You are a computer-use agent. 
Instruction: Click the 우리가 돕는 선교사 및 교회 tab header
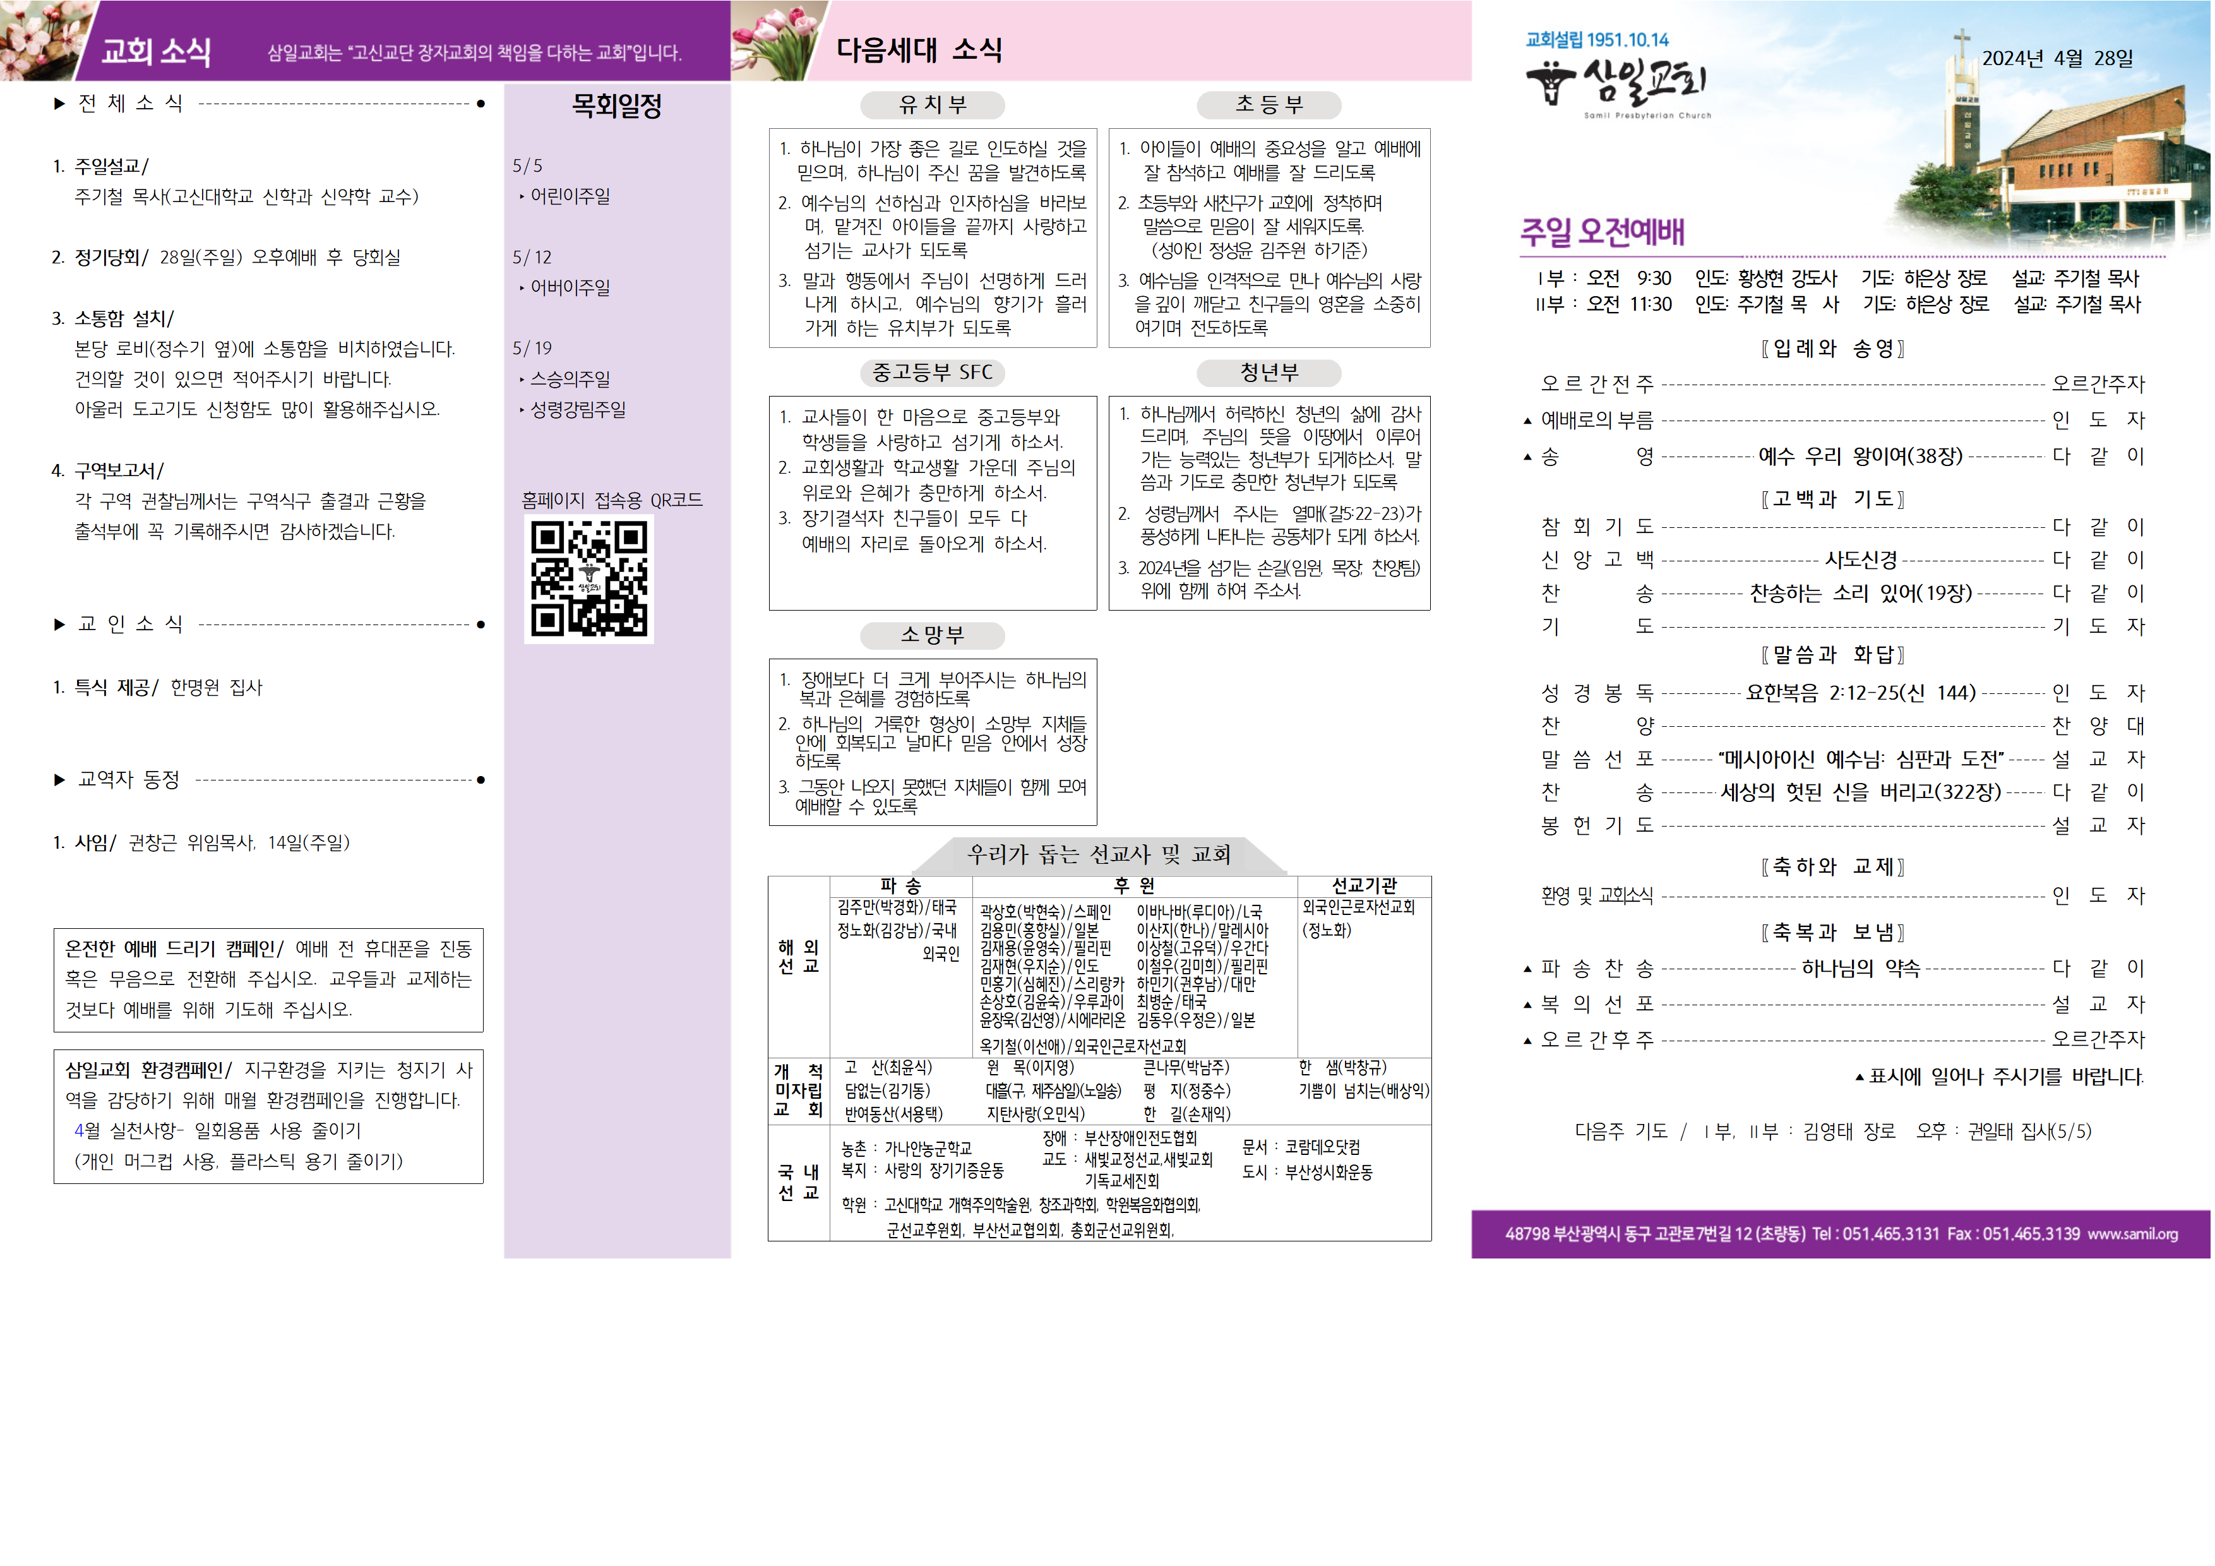pos(1099,855)
